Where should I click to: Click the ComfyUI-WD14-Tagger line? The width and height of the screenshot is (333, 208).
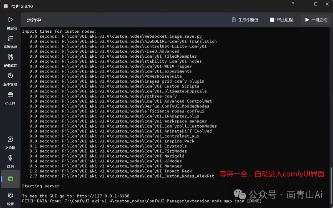[110, 66]
